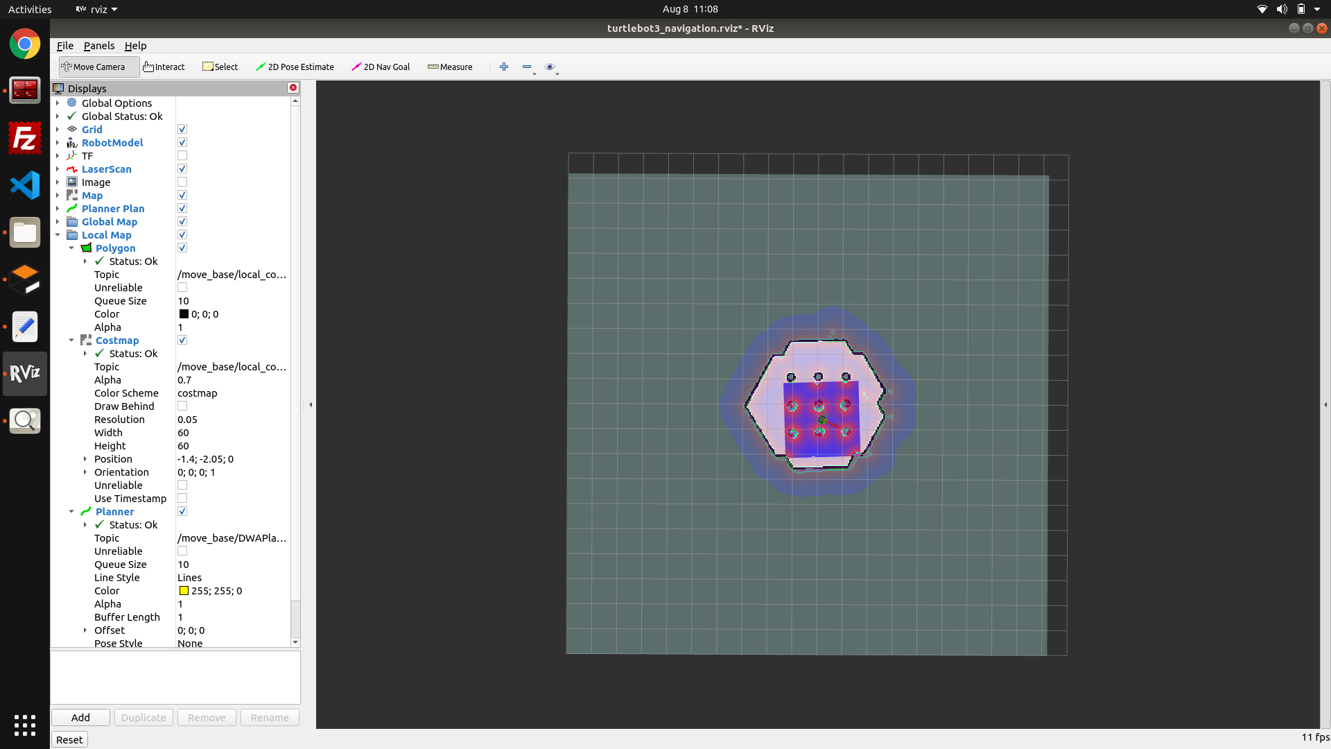Enable Use Timestamp for Costmap
1331x749 pixels.
(x=182, y=498)
